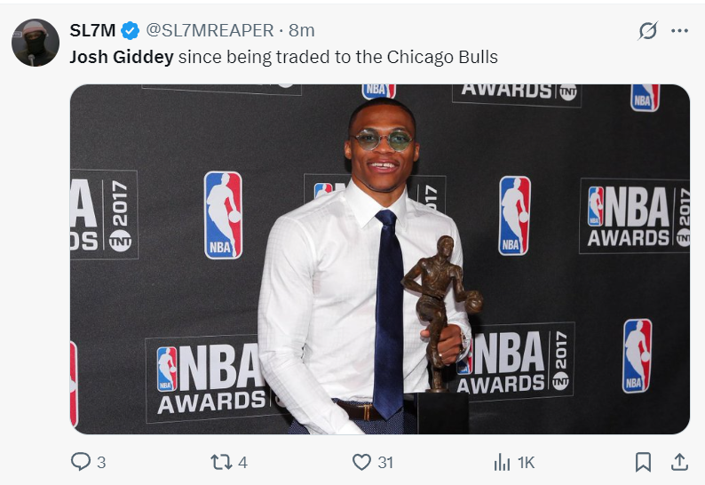Open the @SL7MREAPER handle link
The image size is (705, 485).
[209, 30]
